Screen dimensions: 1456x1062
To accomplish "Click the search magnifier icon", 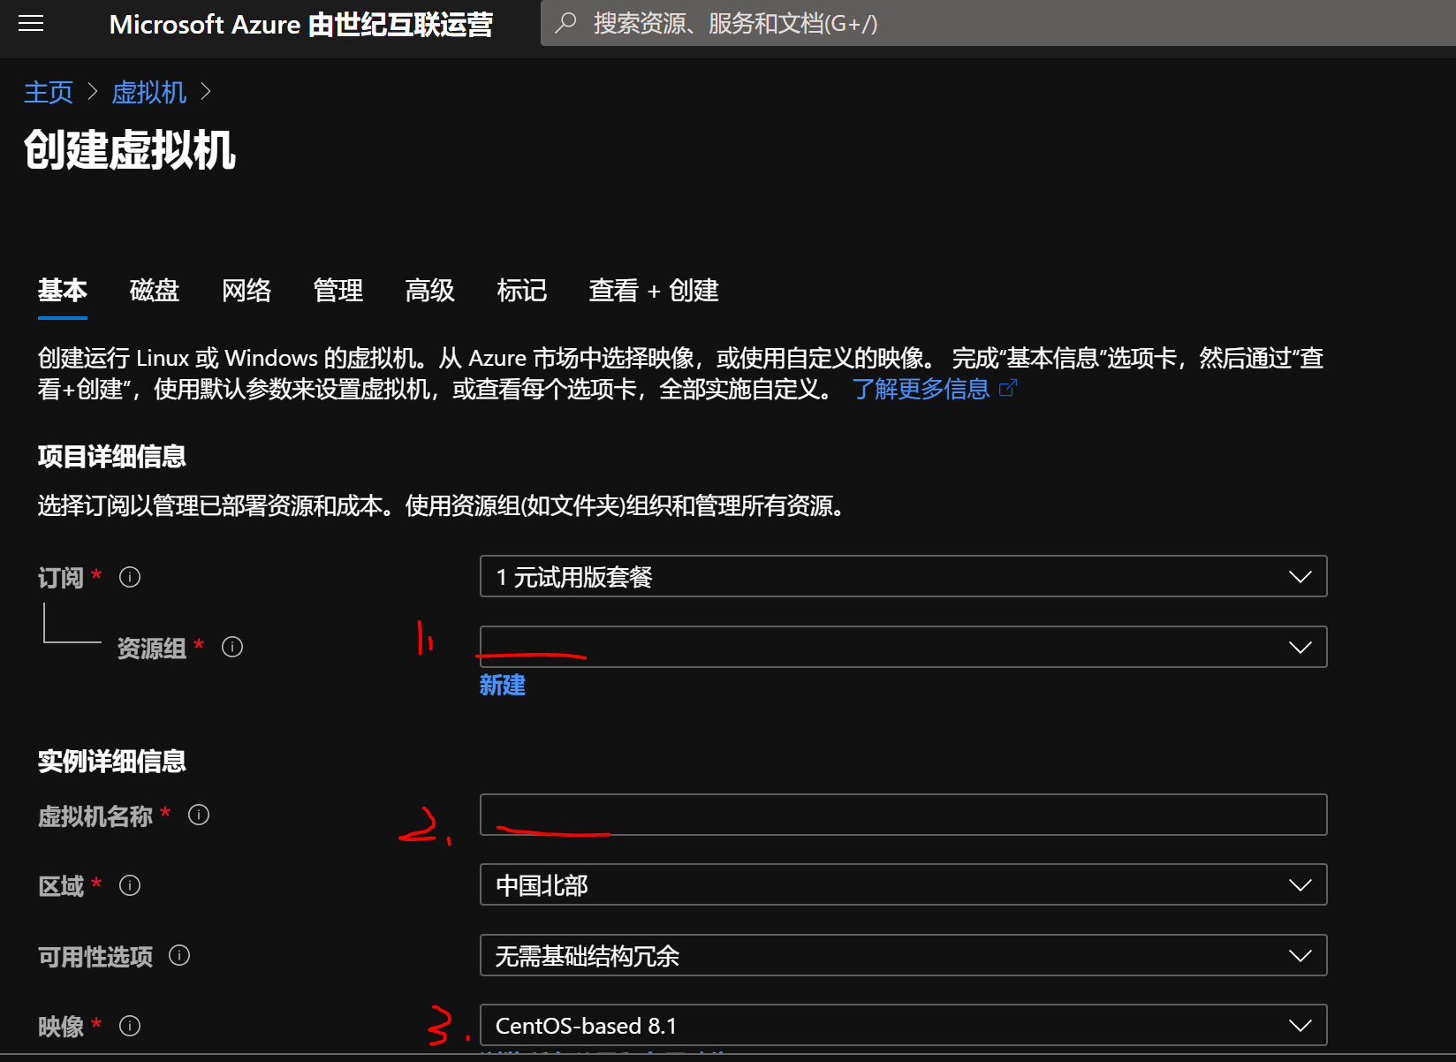I will click(565, 23).
